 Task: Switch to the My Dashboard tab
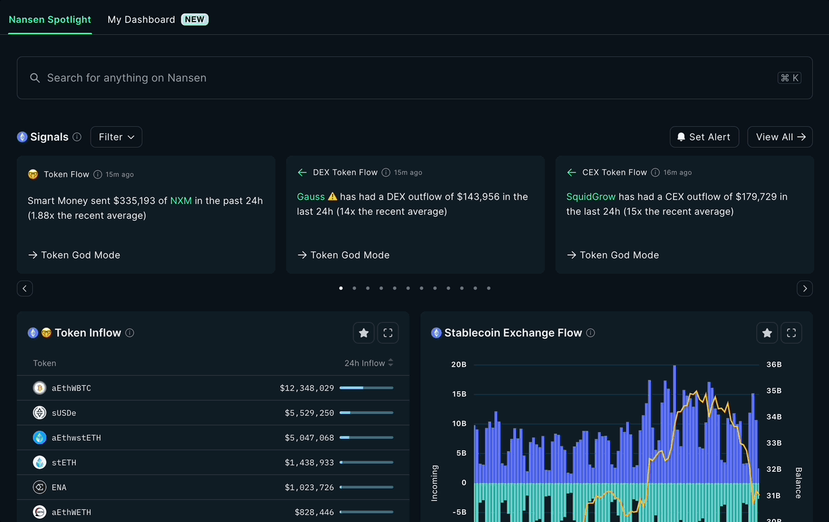pos(141,19)
